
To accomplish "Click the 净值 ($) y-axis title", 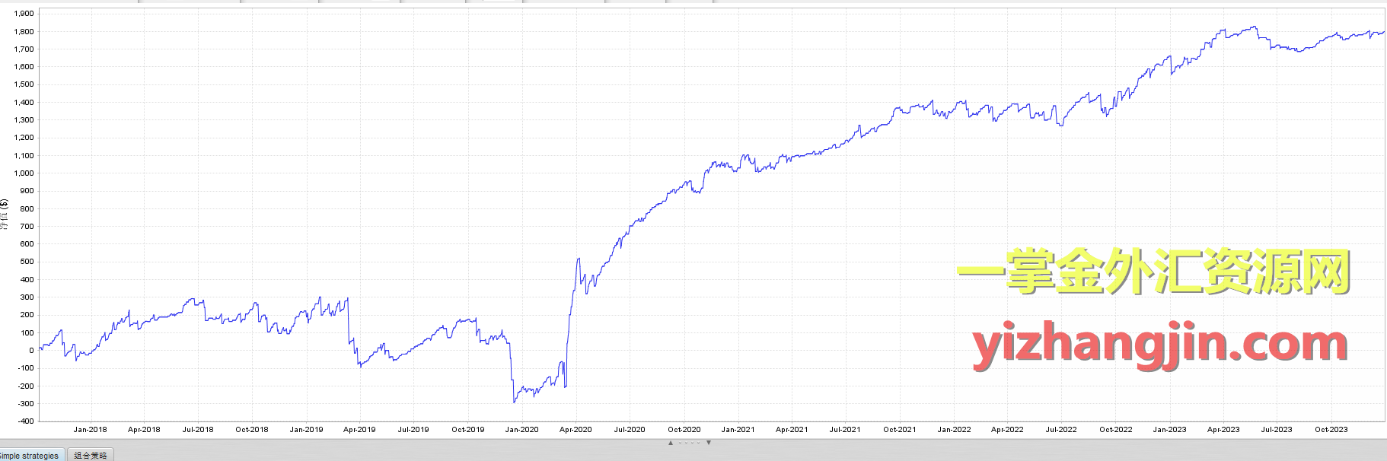I will coord(5,215).
